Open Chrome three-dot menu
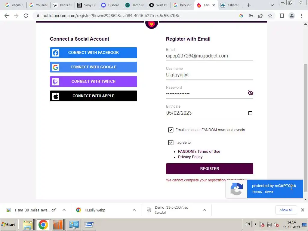The height and width of the screenshot is (231, 308). click(x=301, y=16)
